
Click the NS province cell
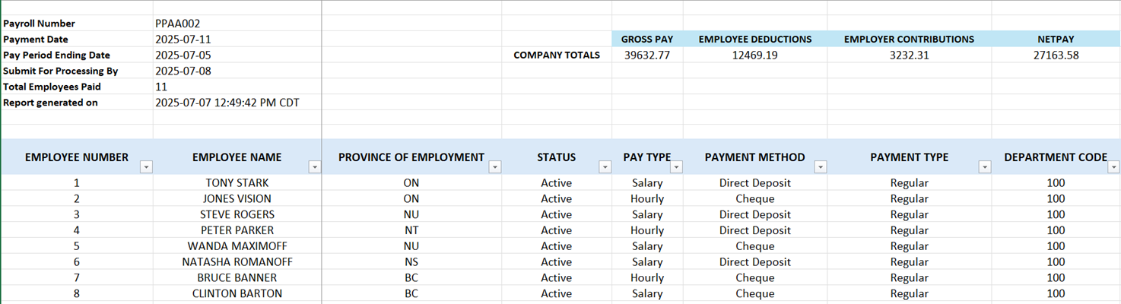[x=411, y=262]
